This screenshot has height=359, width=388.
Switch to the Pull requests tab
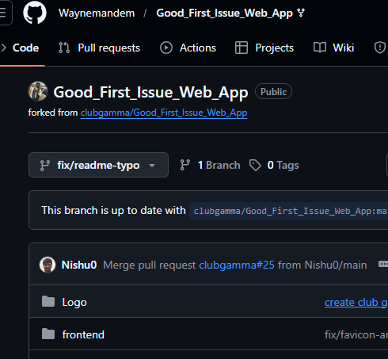(99, 48)
